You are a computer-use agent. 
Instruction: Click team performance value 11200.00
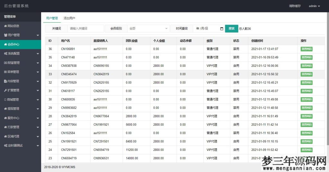point(132,150)
